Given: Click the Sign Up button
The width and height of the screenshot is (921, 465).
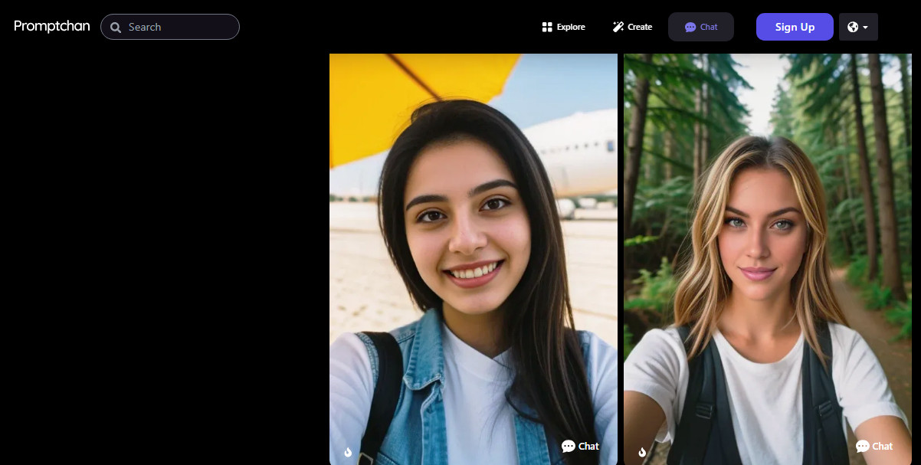Looking at the screenshot, I should (795, 27).
